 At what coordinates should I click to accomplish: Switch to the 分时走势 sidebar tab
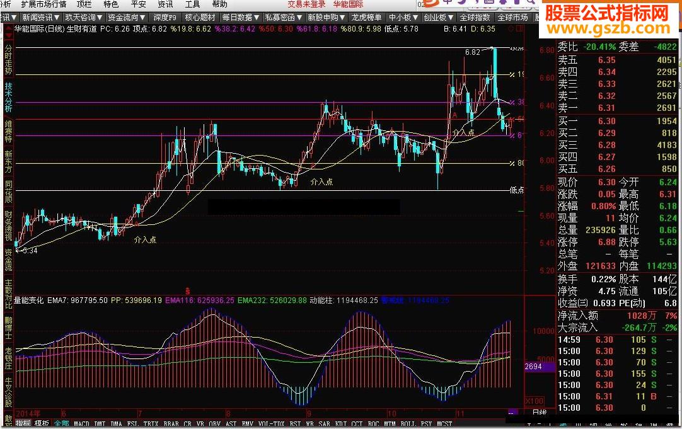[x=8, y=60]
